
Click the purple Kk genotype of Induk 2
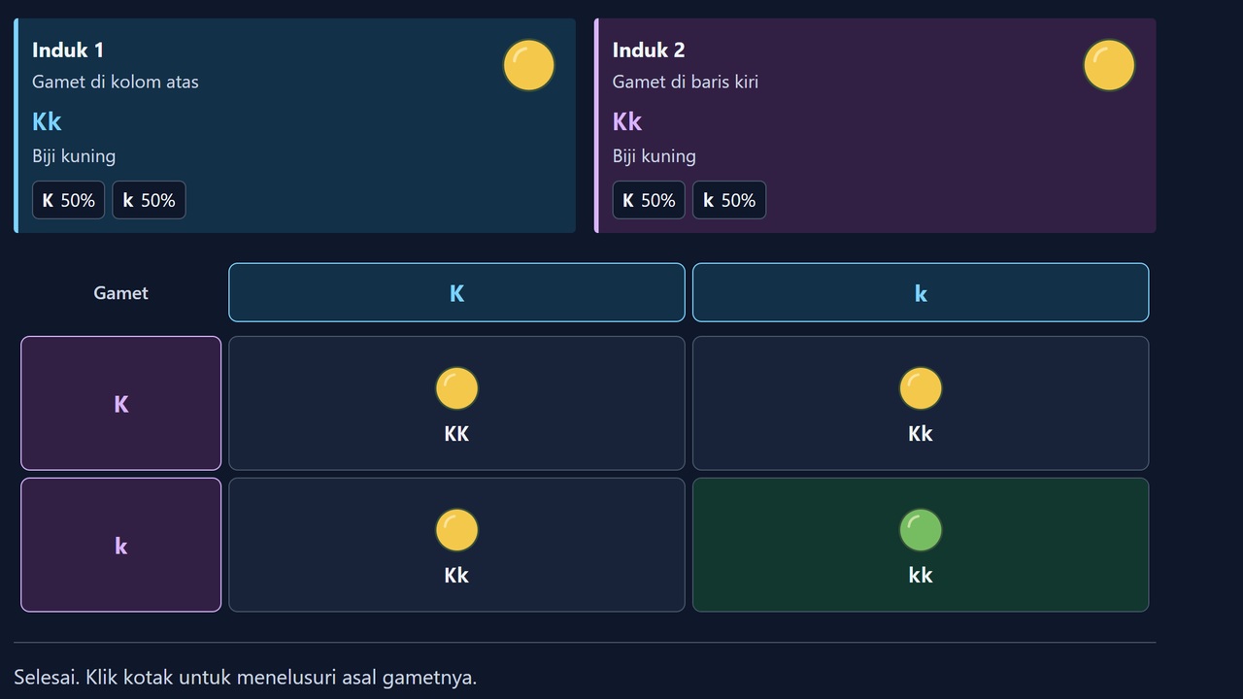627,121
